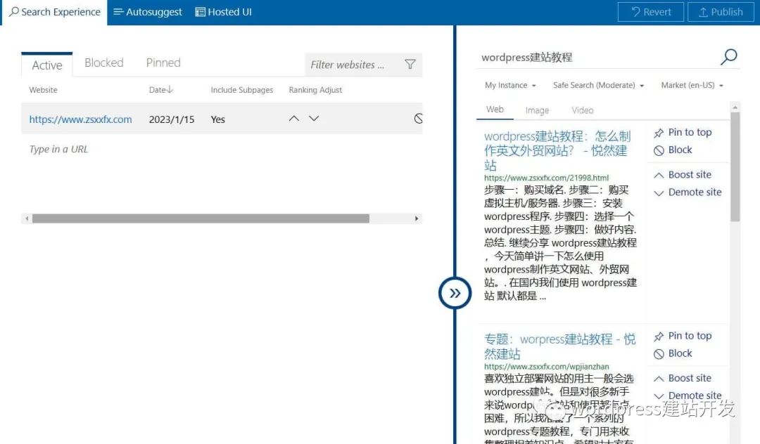
Task: Click the magnifier search icon
Action: click(728, 57)
